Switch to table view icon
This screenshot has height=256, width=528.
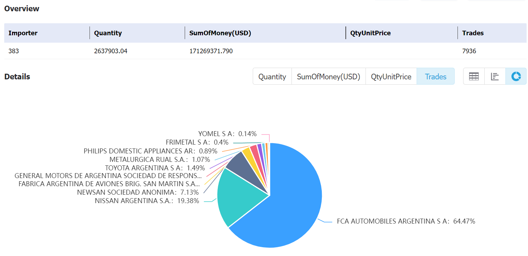tap(474, 77)
